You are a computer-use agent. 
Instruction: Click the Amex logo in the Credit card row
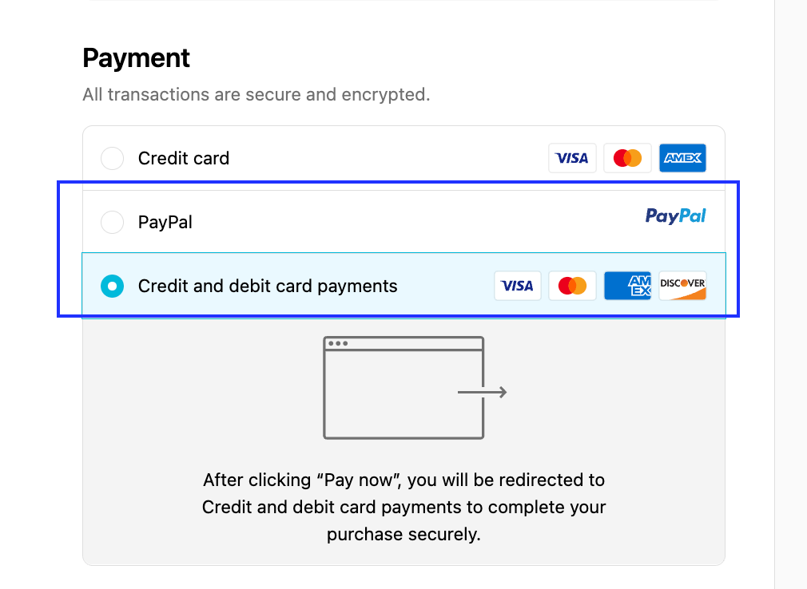tap(682, 158)
